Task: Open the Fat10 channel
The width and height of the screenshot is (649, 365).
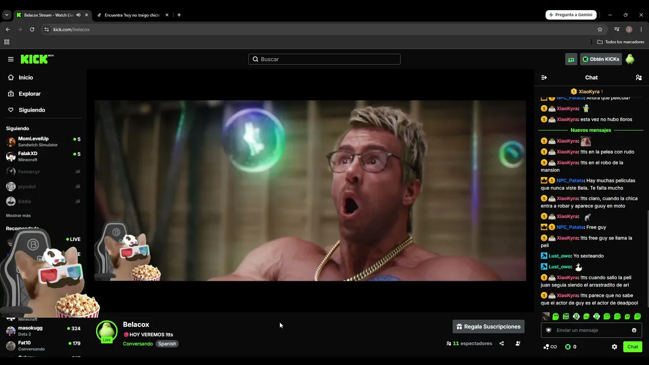Action: pyautogui.click(x=43, y=346)
